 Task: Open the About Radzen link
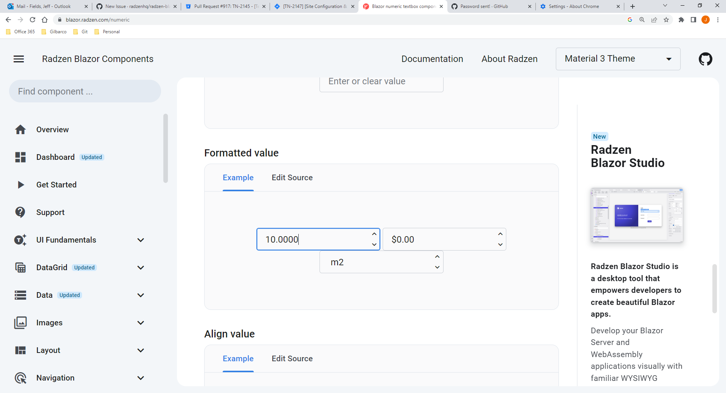[x=510, y=59]
